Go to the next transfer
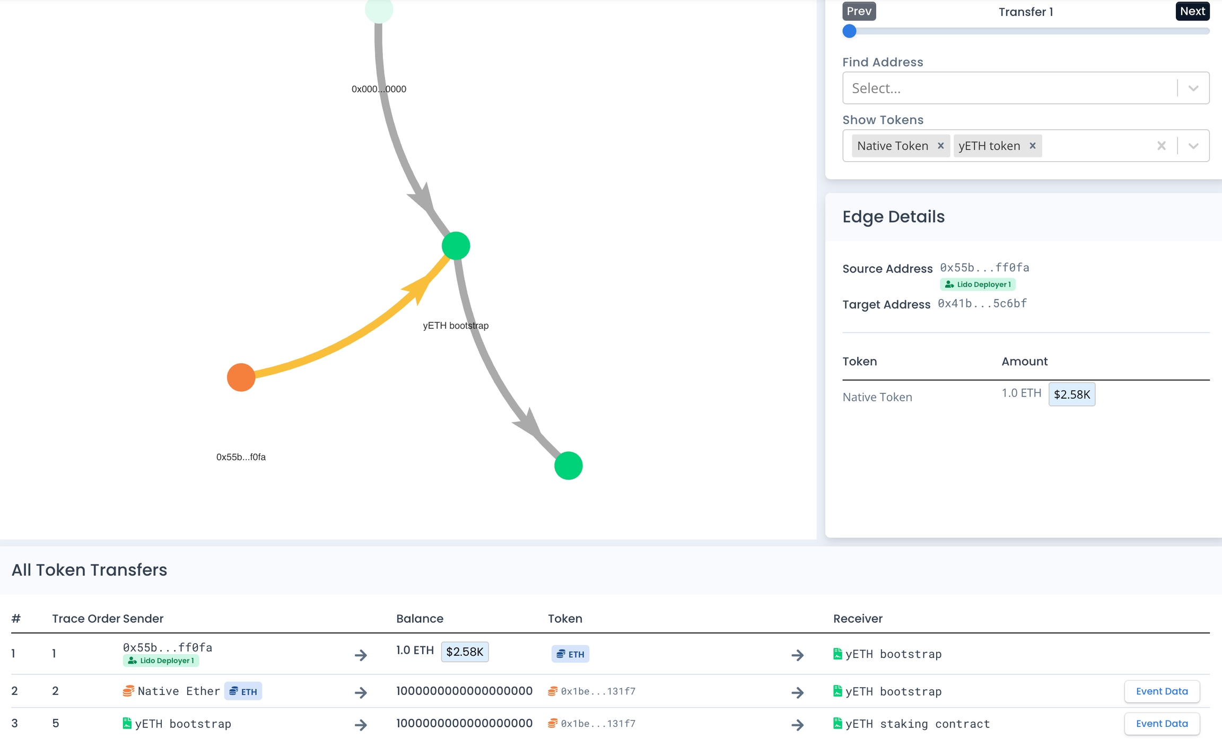 coord(1192,11)
